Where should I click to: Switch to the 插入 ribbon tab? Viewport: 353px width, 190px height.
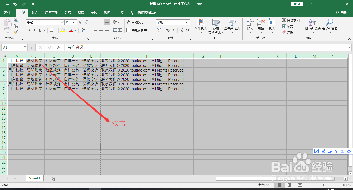[x=35, y=12]
